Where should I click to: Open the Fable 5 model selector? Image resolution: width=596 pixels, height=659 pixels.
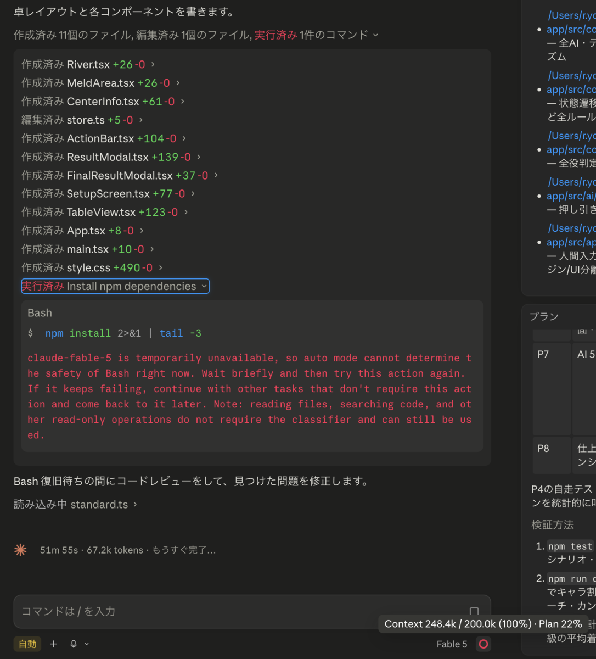coord(452,644)
